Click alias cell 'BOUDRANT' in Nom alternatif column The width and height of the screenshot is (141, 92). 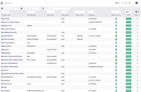[x=31, y=53]
